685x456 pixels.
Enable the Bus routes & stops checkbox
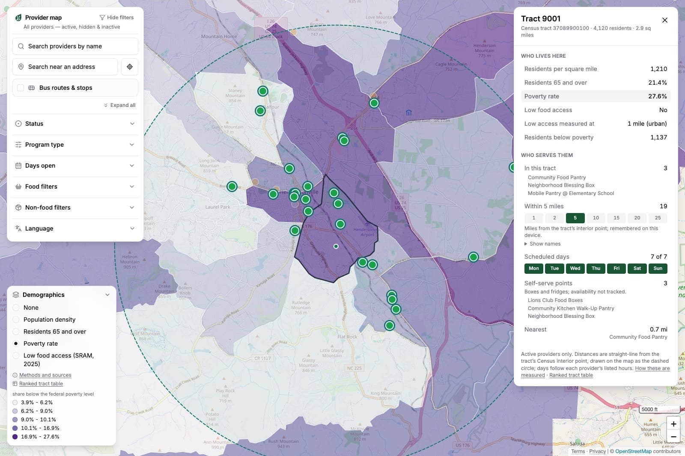[21, 88]
